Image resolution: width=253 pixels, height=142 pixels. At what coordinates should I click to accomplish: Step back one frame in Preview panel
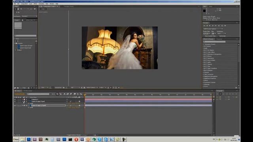point(207,26)
